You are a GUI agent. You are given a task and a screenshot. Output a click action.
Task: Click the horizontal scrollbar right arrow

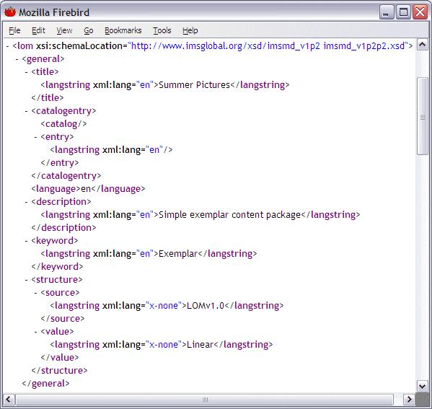[409, 399]
